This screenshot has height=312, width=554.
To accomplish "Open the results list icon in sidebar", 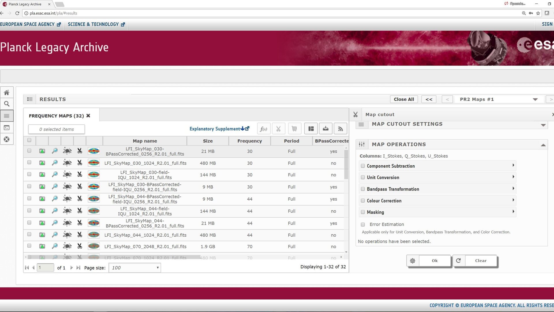I will [7, 116].
